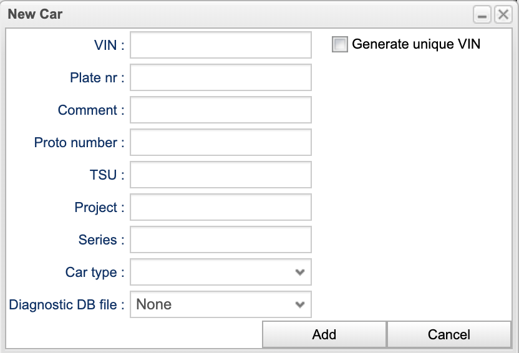Click the Cancel button

point(449,334)
